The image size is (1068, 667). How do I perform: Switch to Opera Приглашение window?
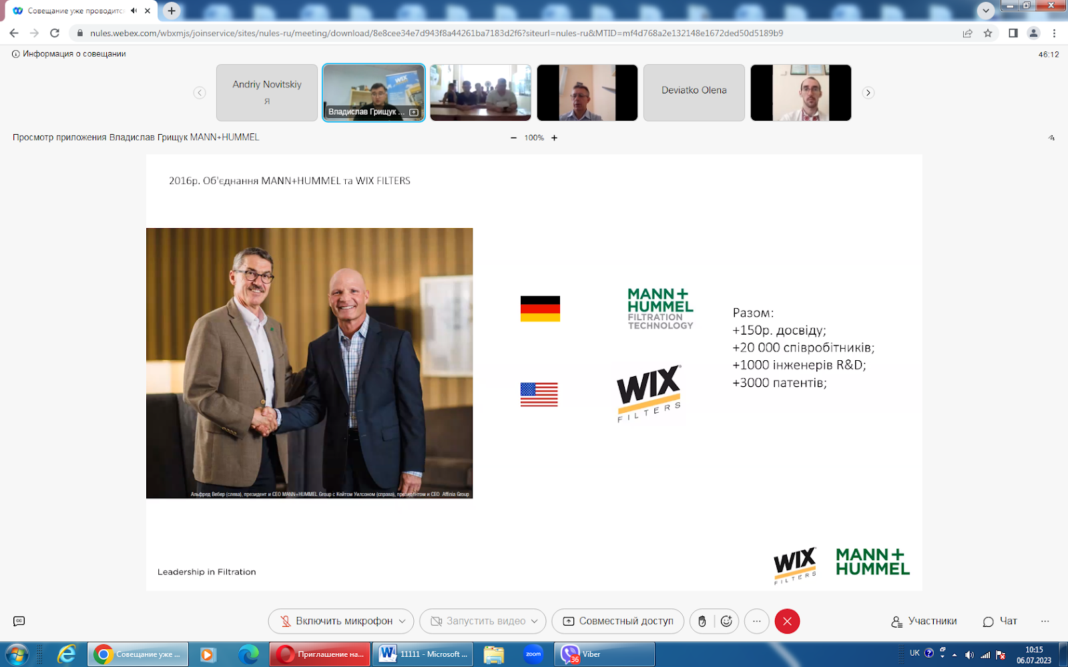[320, 654]
